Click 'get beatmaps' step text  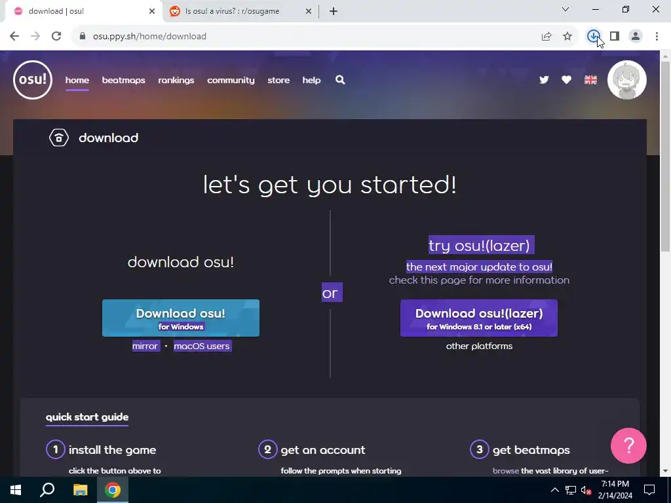click(531, 450)
